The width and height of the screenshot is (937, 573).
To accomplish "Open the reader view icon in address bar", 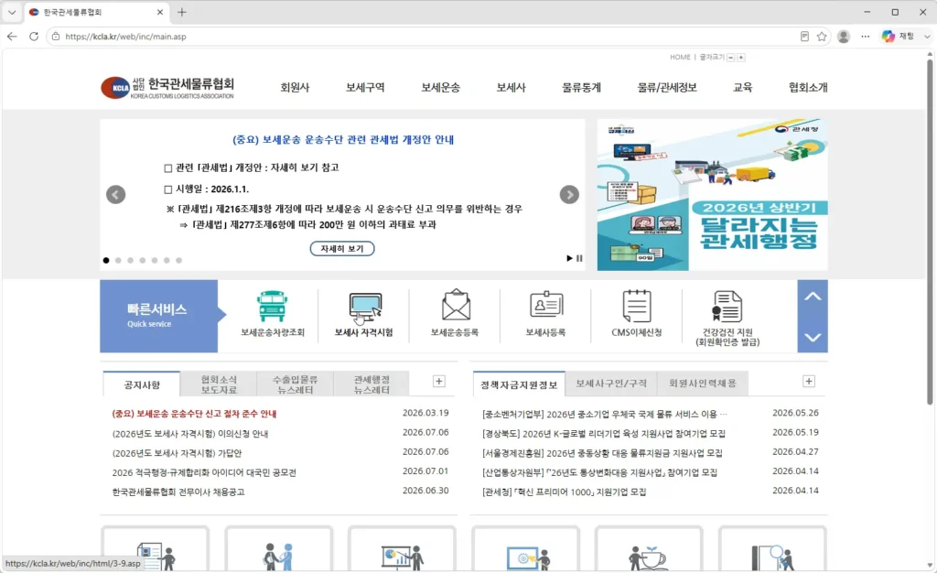I will [804, 37].
